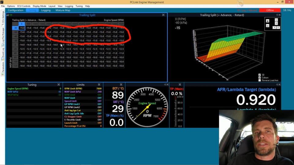The width and height of the screenshot is (294, 165).
Task: Click move handle of AFR/Lambda Target panel
Action: [277, 85]
